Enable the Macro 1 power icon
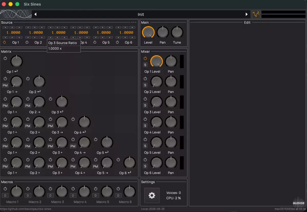Image resolution: width=307 pixels, height=212 pixels. click(x=5, y=188)
